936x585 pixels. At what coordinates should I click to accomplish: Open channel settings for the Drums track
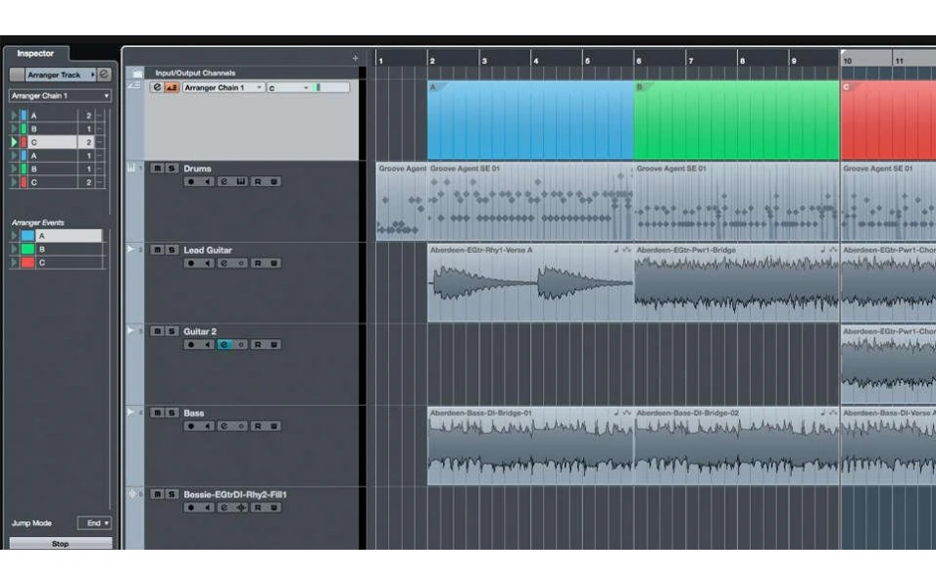[223, 181]
